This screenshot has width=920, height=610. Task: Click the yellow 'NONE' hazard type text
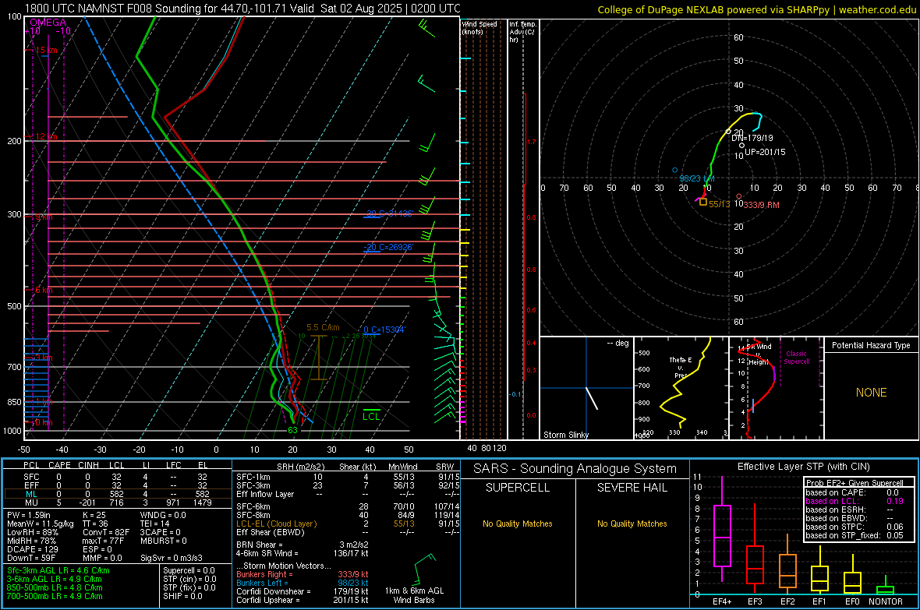point(871,393)
